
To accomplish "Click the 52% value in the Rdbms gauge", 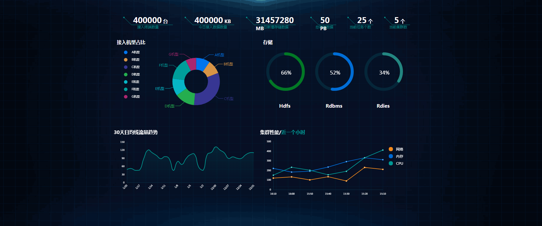I will pos(335,73).
